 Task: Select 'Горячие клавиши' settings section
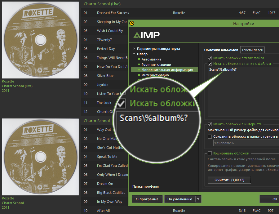[156, 65]
